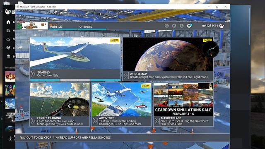Select the fourth installed game thumbnail in the Xbox app

click(x=10, y=117)
